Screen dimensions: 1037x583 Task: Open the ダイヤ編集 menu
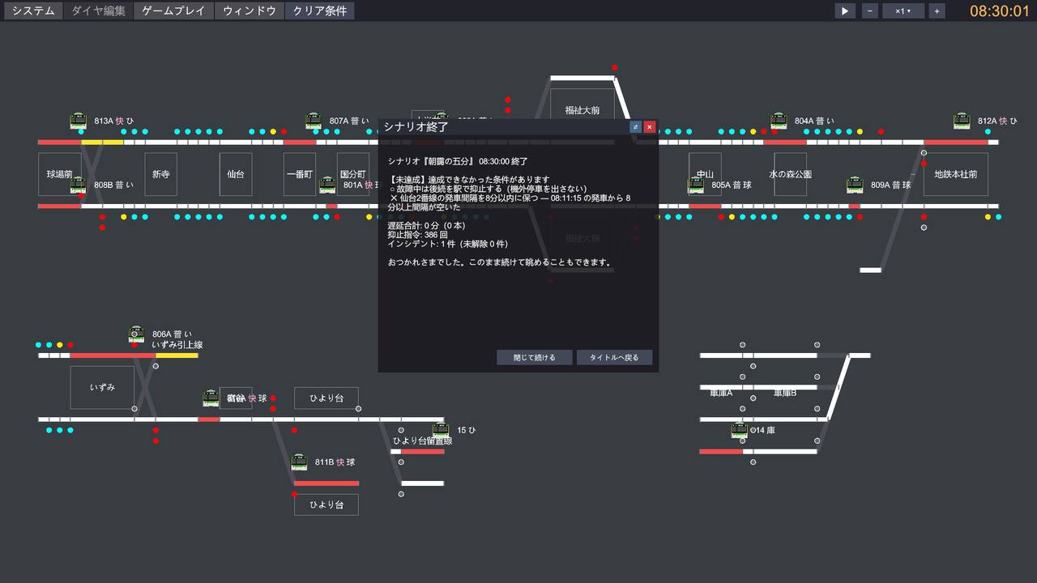(98, 11)
